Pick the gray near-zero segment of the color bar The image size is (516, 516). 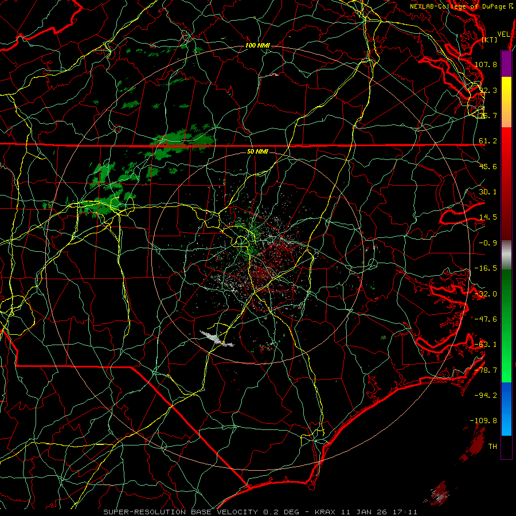click(x=506, y=255)
